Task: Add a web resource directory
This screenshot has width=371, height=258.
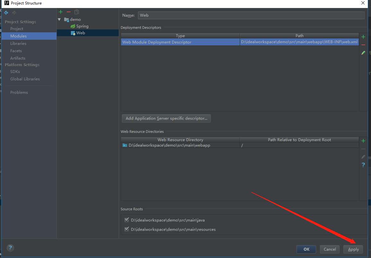Action: coord(363,141)
